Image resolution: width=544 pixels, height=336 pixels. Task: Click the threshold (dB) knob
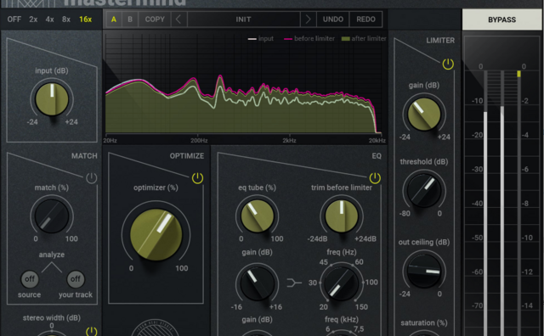423,191
